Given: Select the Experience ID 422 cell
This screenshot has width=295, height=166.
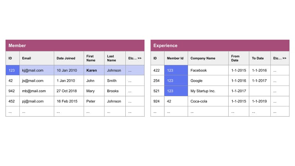Looking at the screenshot, I should [x=157, y=70].
